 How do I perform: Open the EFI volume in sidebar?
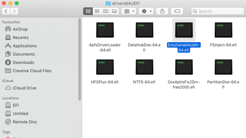tap(16, 105)
